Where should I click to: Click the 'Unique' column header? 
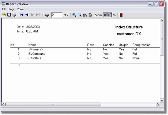pyautogui.click(x=123, y=45)
